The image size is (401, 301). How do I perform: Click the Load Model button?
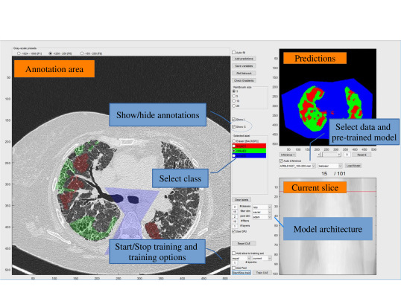point(353,166)
